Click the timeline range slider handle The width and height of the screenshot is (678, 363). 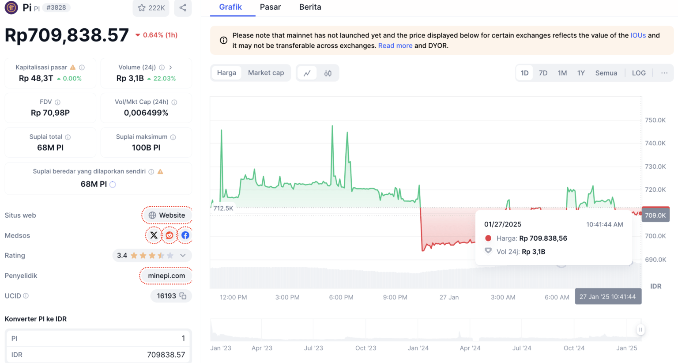[x=640, y=329]
